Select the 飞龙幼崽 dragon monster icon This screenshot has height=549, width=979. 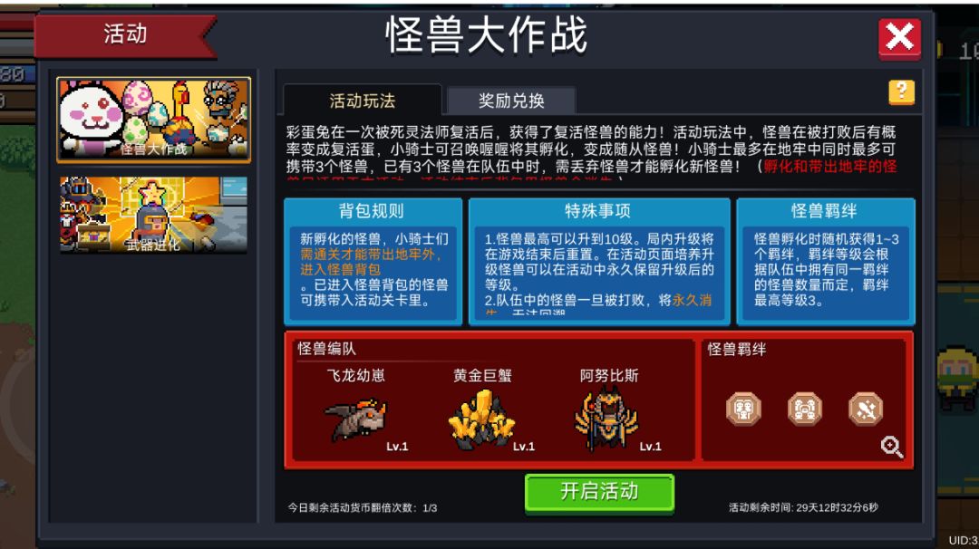point(356,420)
